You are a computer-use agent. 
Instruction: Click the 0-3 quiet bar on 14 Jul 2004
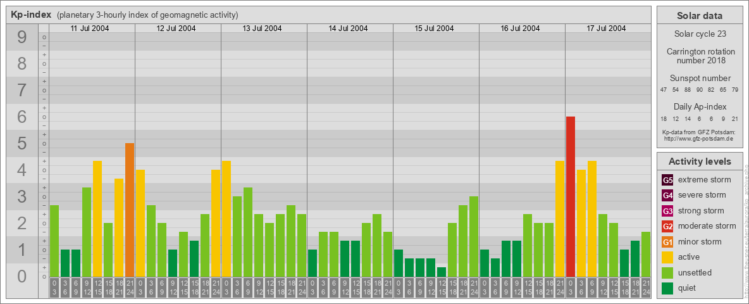pyautogui.click(x=313, y=263)
